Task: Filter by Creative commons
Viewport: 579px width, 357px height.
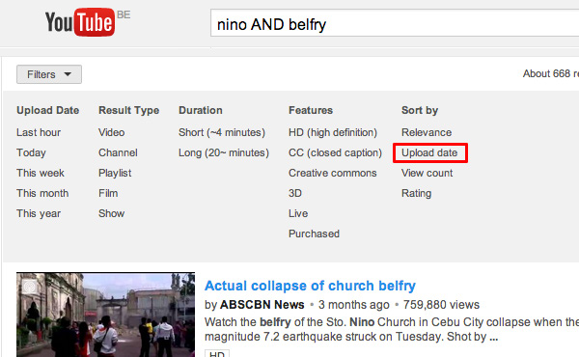Action: [332, 173]
